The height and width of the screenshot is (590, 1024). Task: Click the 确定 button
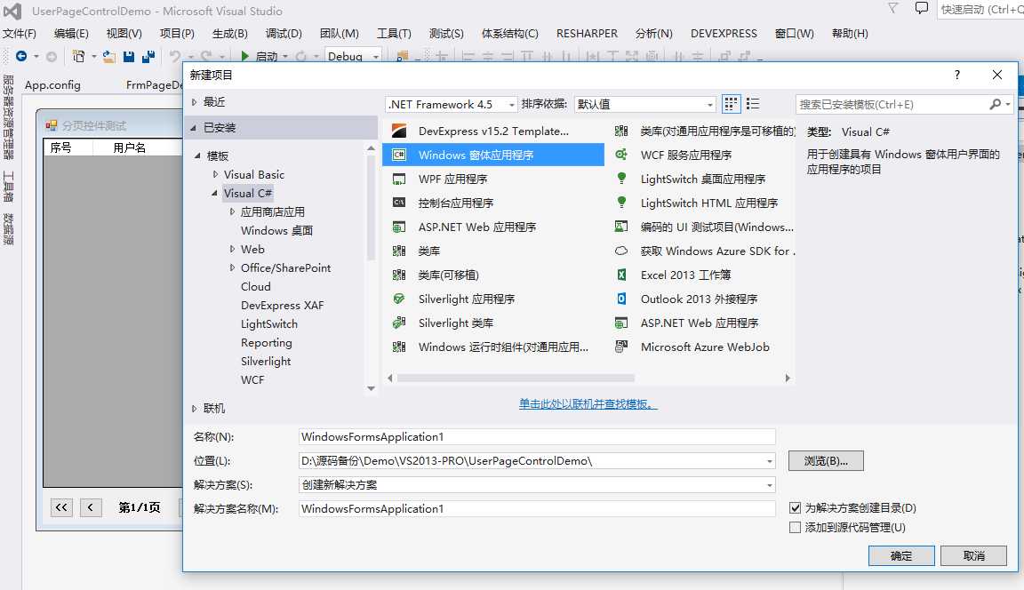coord(901,556)
